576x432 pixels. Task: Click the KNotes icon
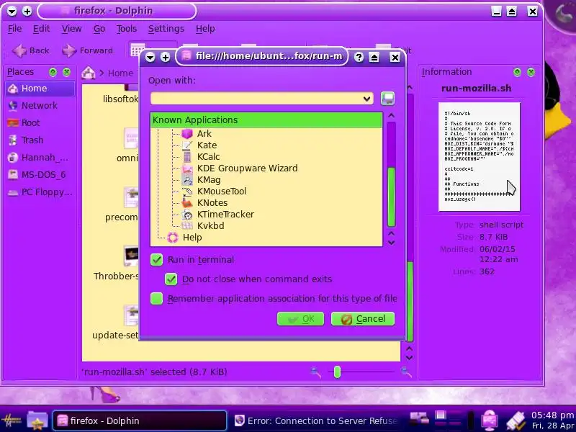tap(187, 203)
